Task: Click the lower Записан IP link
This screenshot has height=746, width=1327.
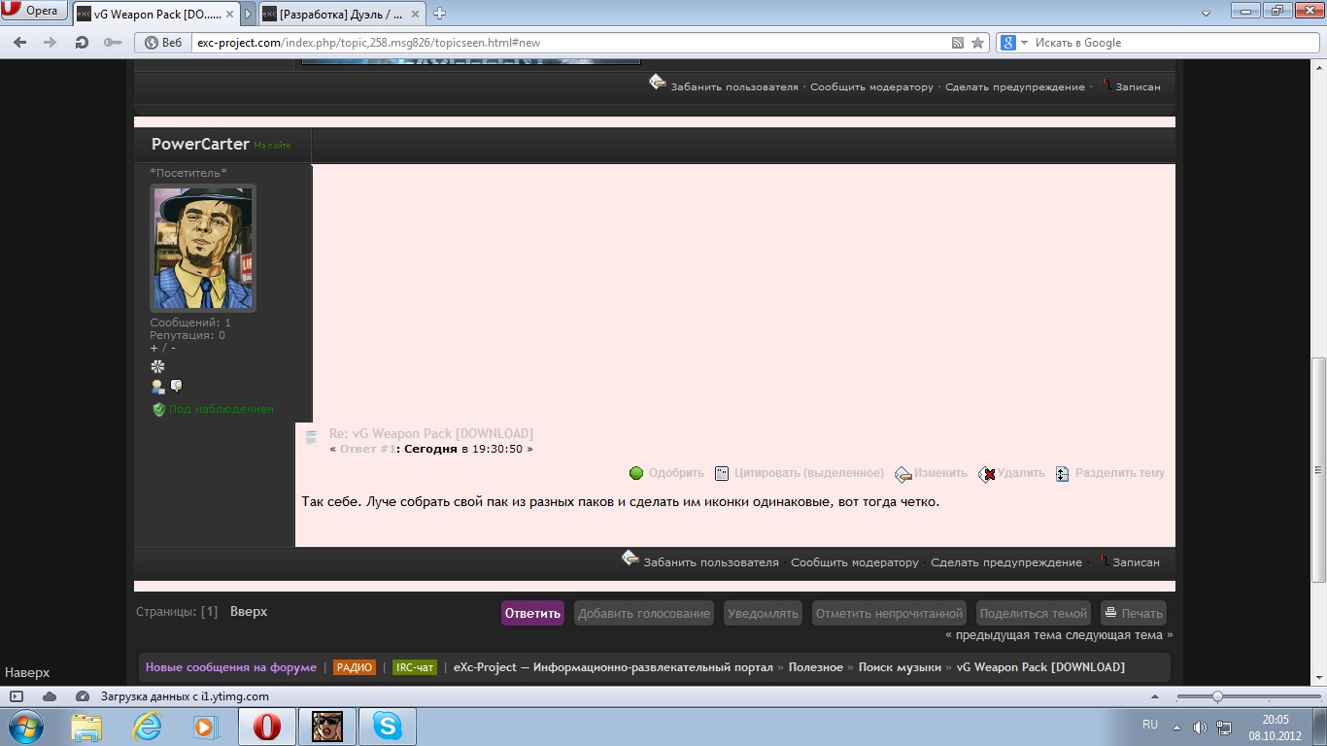Action: pos(1137,562)
